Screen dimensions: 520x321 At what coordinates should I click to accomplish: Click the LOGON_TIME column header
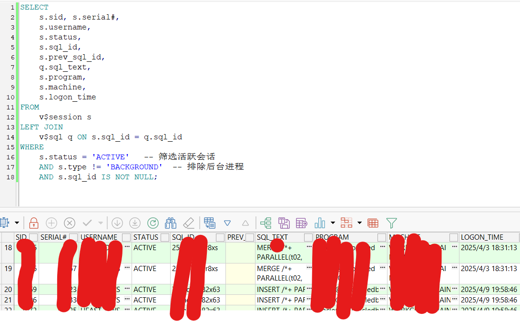[482, 237]
